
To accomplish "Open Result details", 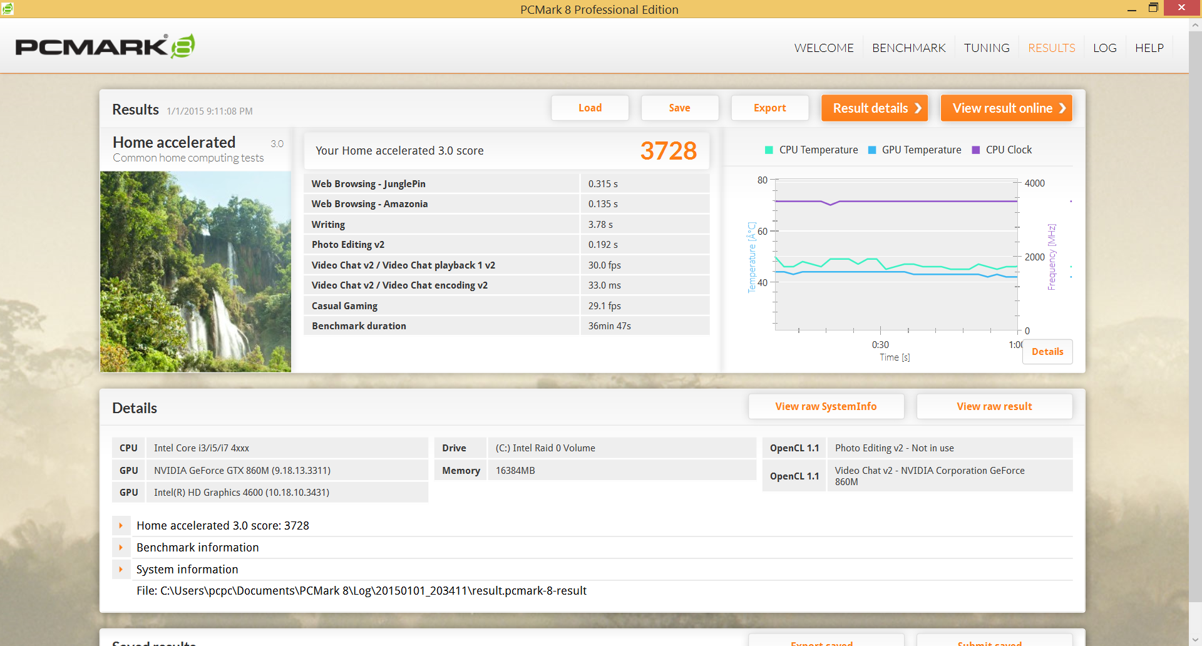I will point(875,108).
